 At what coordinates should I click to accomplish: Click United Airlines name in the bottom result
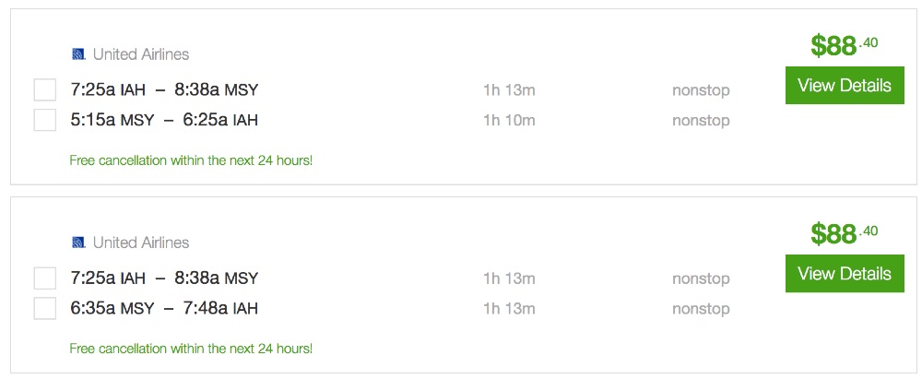pyautogui.click(x=141, y=243)
